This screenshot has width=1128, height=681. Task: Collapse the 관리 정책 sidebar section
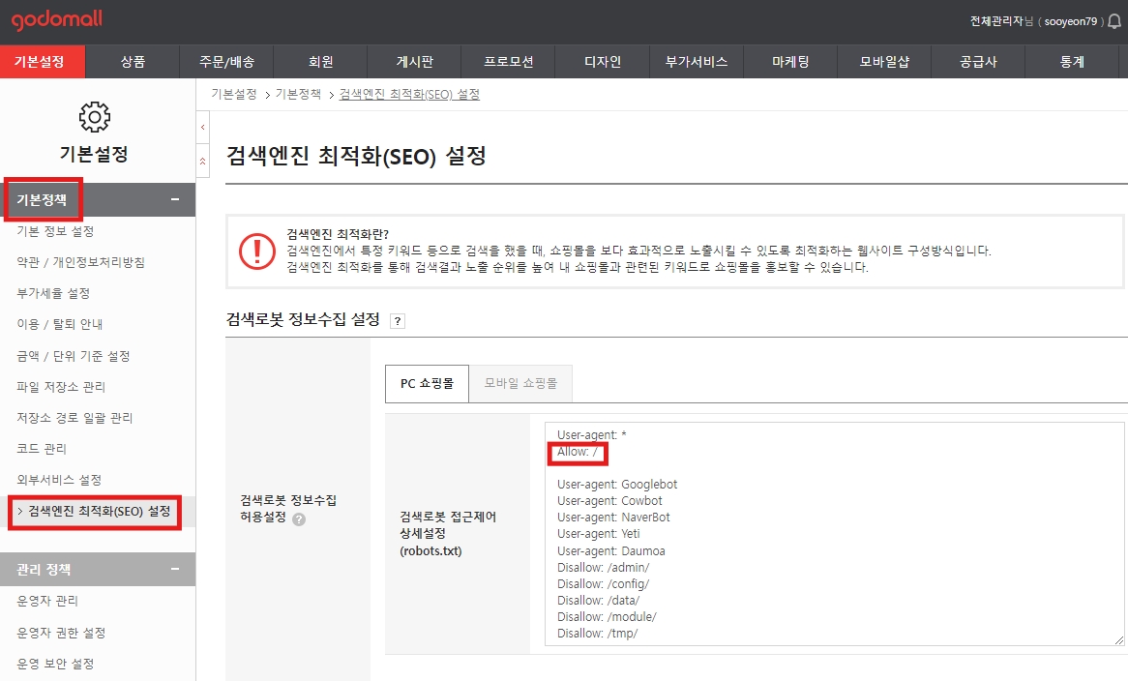tap(175, 570)
